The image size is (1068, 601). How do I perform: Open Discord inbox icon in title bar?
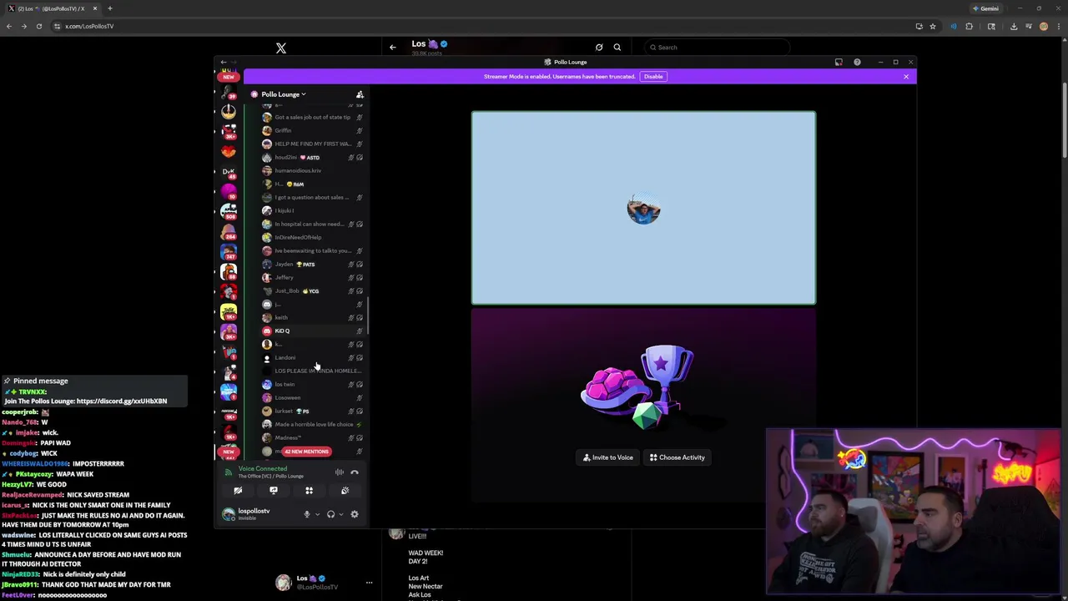[x=839, y=62]
